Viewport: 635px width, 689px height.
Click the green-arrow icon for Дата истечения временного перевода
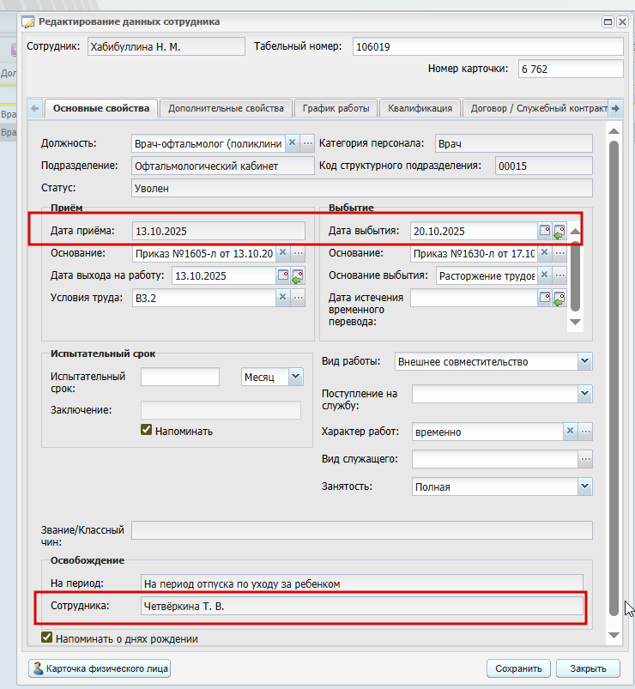point(559,298)
